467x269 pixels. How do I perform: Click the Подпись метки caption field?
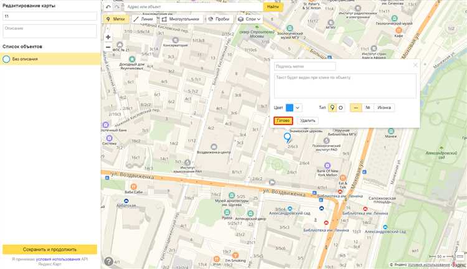point(305,66)
